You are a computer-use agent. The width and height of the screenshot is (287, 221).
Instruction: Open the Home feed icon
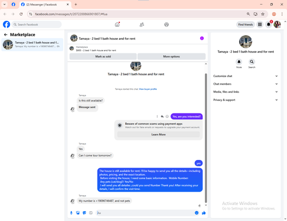(117, 25)
